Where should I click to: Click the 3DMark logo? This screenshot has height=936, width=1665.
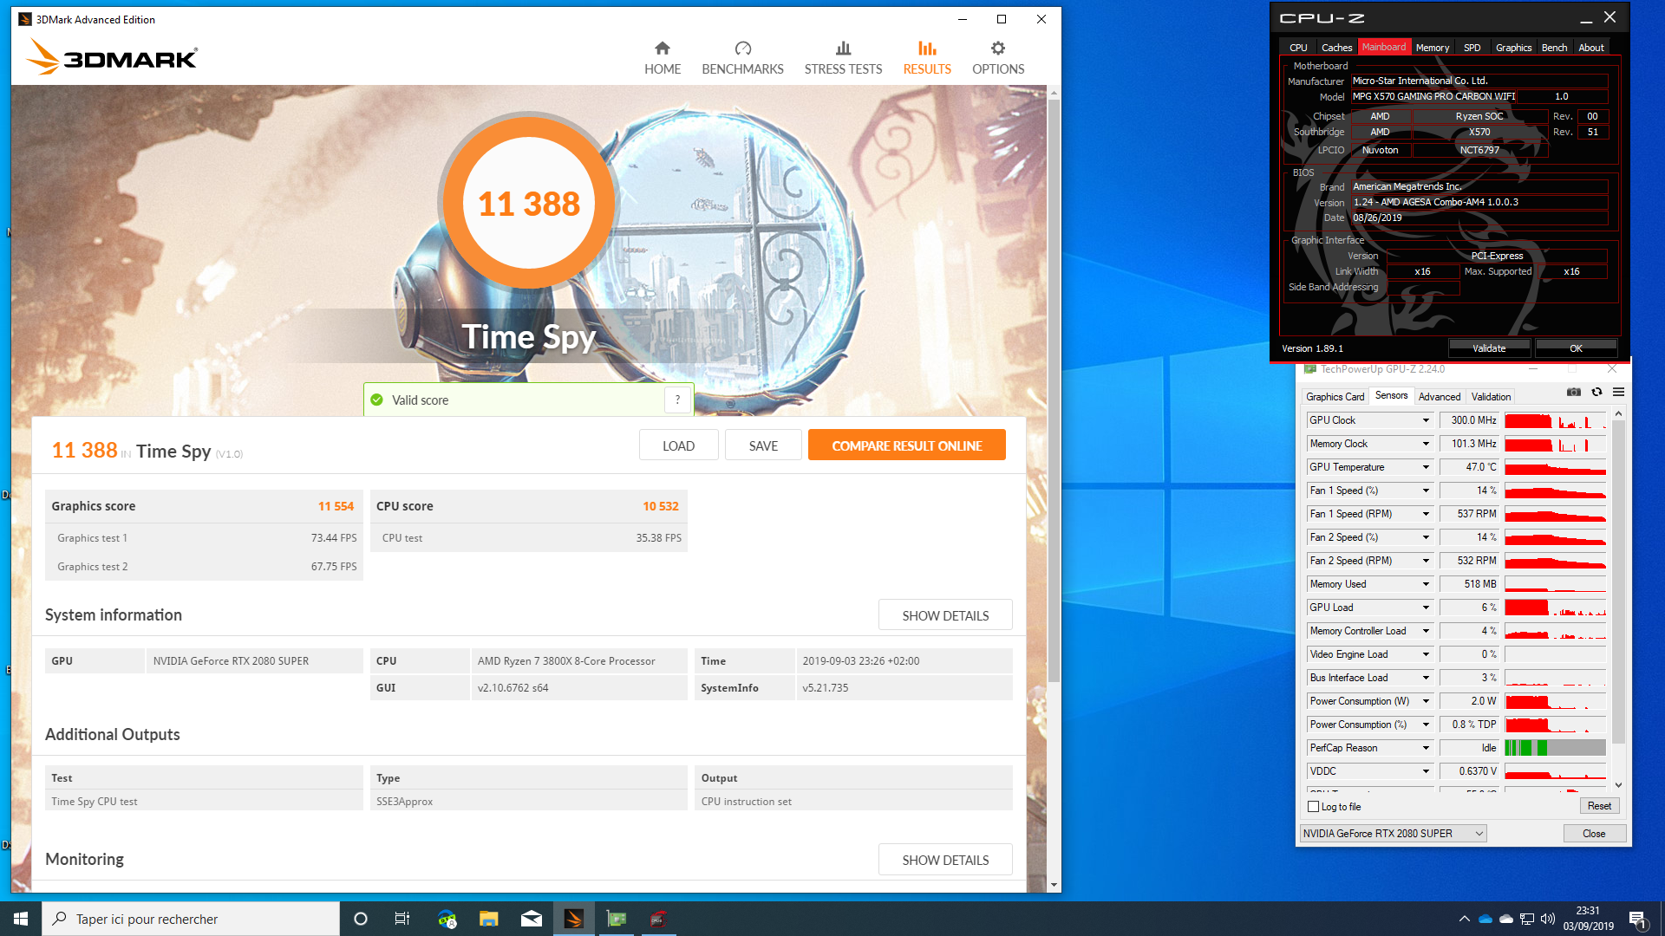click(x=113, y=57)
